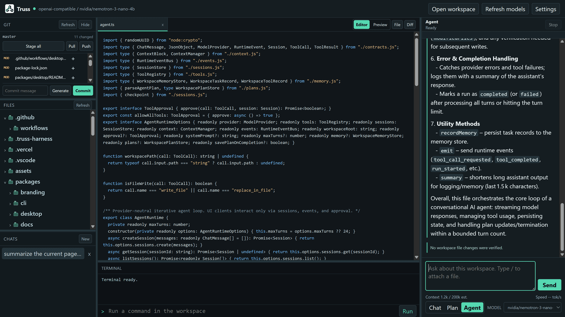Stage packages/desktop/README file with plus icon
This screenshot has height=317, width=565.
pos(73,78)
